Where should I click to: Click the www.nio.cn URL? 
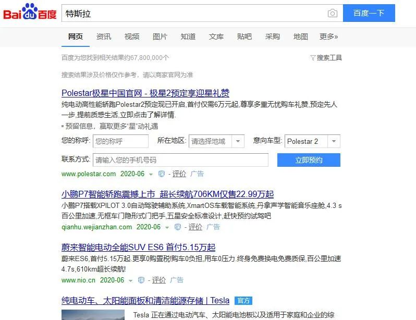[x=78, y=280]
